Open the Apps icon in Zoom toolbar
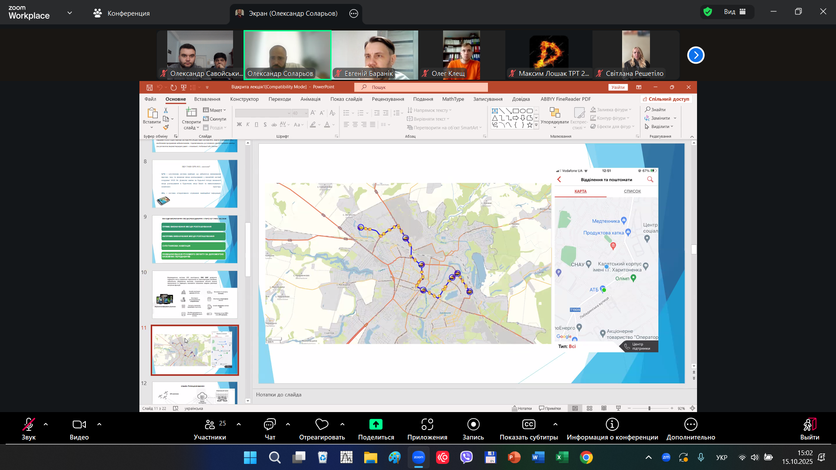This screenshot has height=470, width=836. coord(427,425)
